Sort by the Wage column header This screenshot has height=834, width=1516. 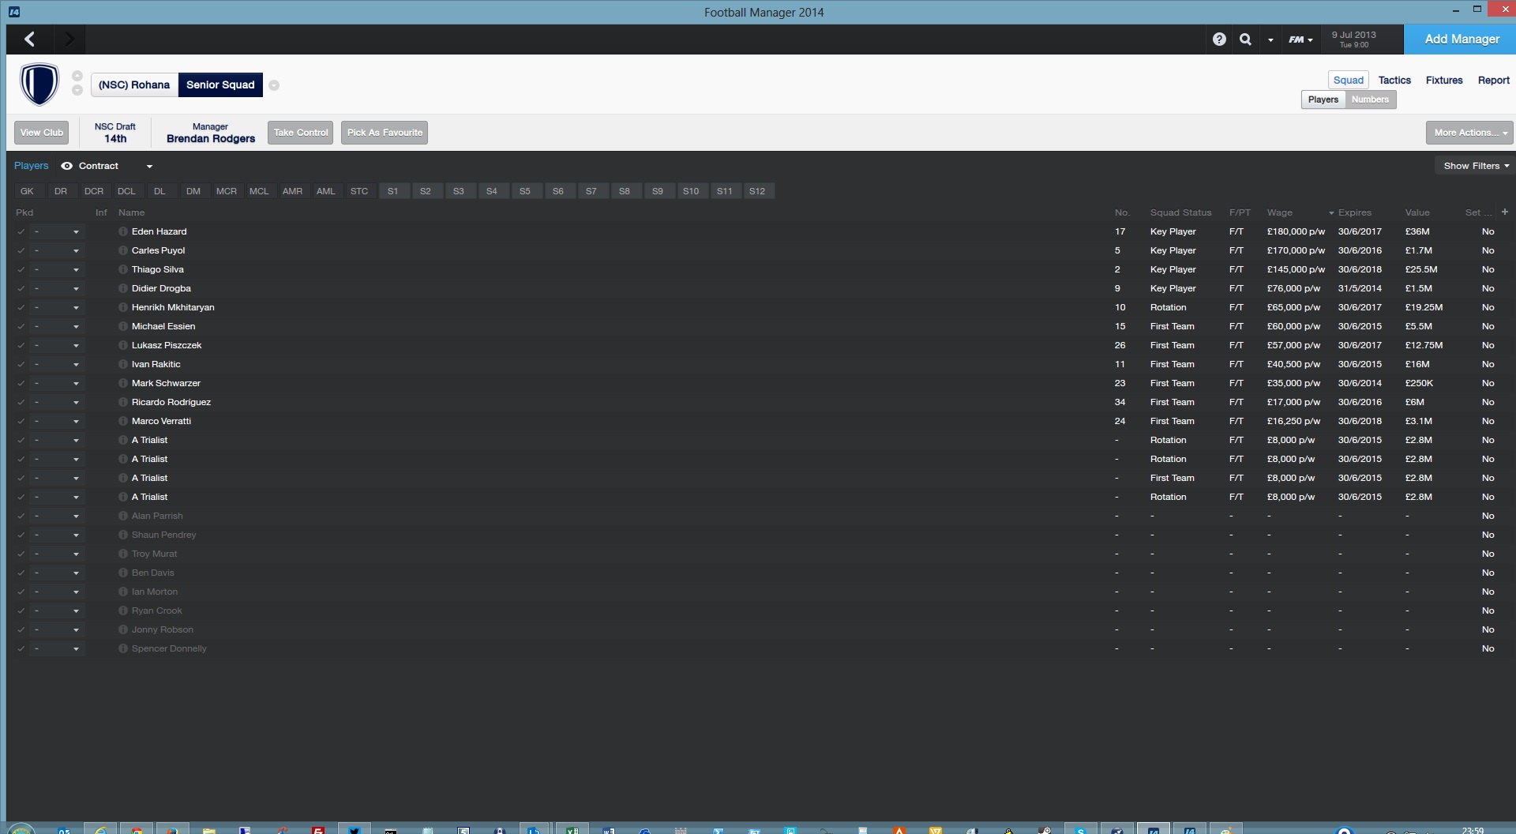[1280, 212]
